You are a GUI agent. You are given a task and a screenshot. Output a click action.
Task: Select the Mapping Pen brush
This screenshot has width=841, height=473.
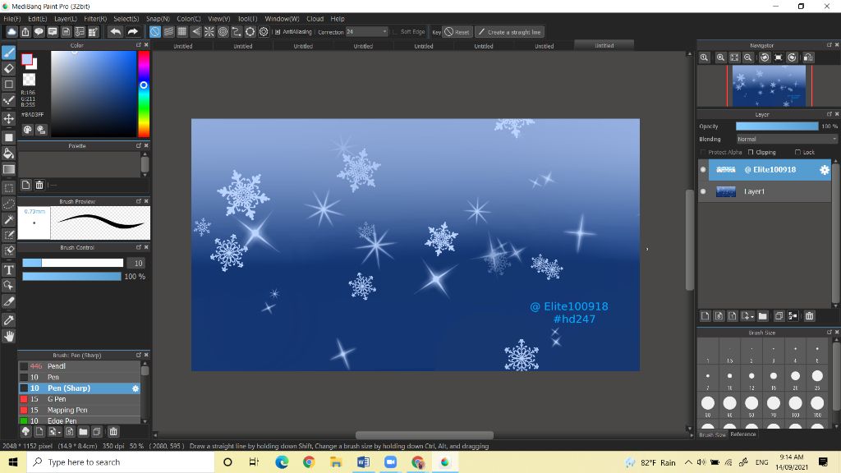80,411
